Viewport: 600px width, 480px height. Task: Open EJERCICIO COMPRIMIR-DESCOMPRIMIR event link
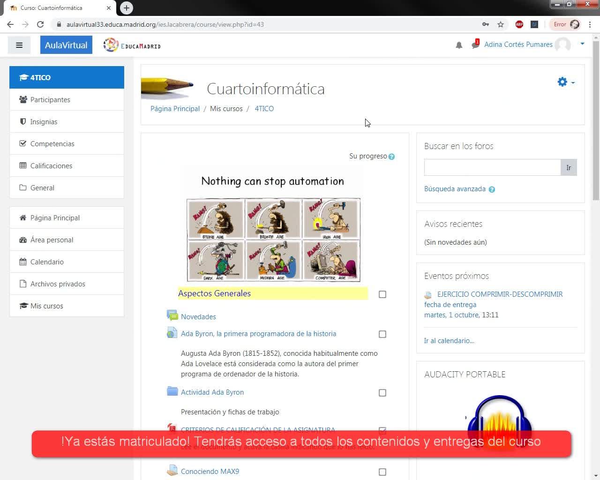click(x=500, y=294)
